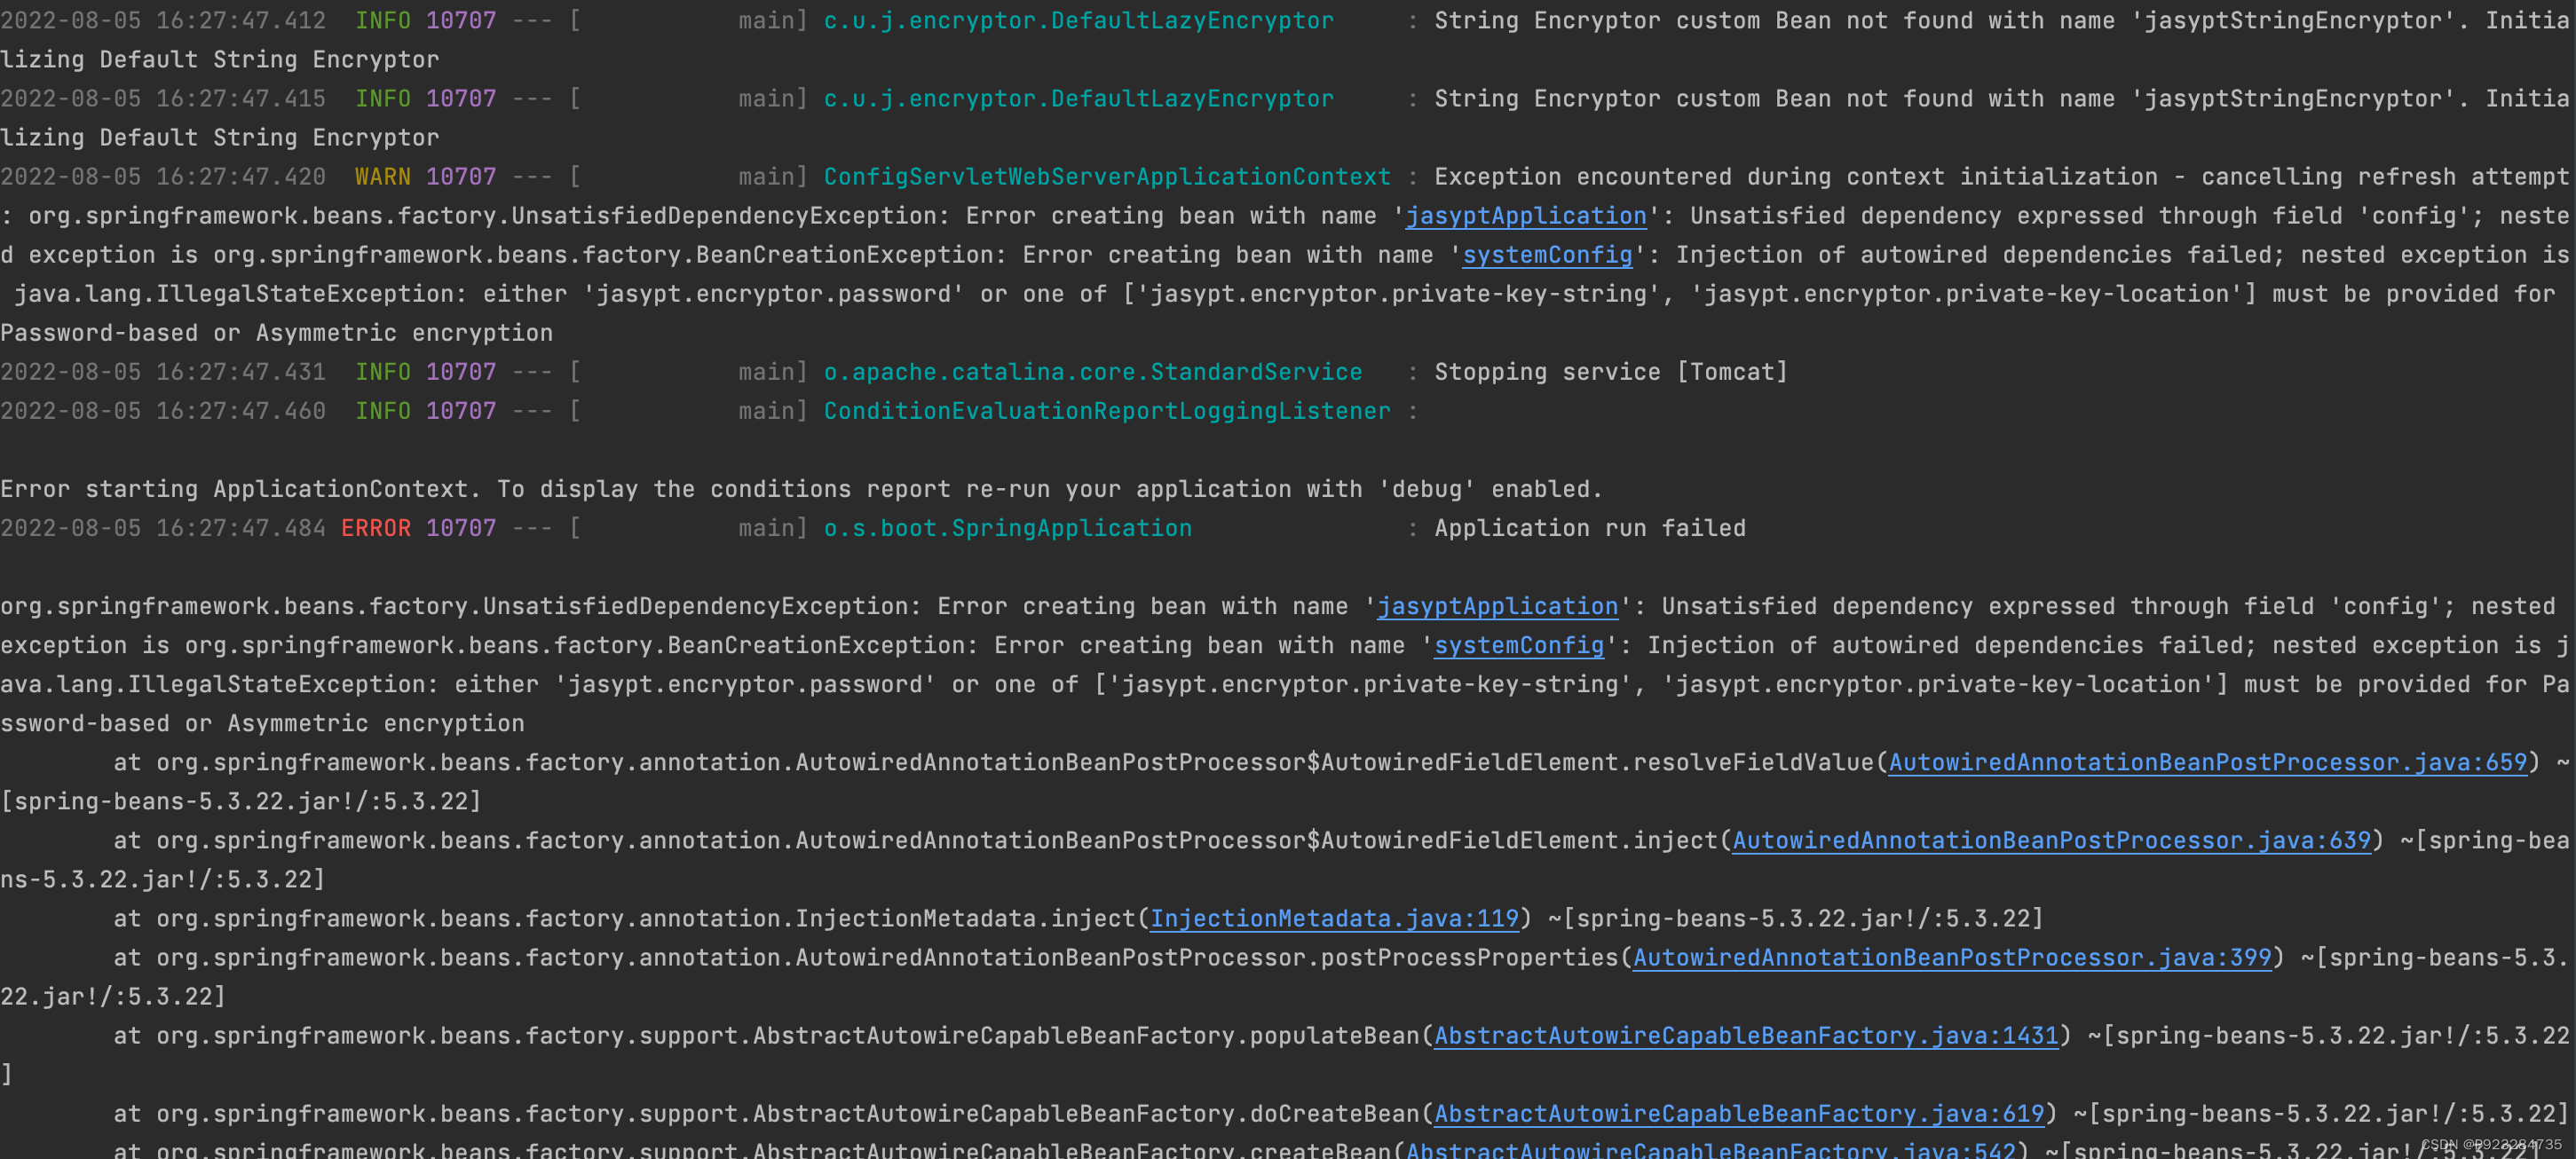The image size is (2576, 1159).
Task: Open AutowiredAnnotationBeanPostProcessor.java:399 link
Action: pos(1953,957)
